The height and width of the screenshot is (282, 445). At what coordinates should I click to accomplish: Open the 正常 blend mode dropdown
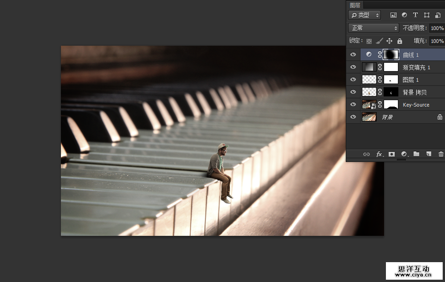[373, 28]
